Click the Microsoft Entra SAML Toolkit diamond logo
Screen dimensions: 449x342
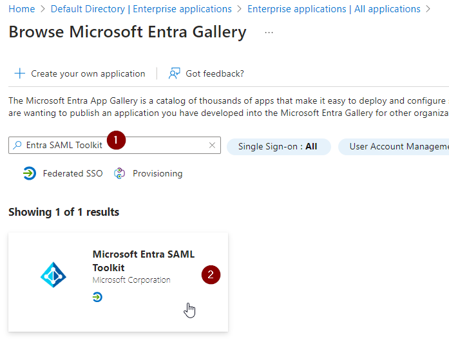pos(53,275)
